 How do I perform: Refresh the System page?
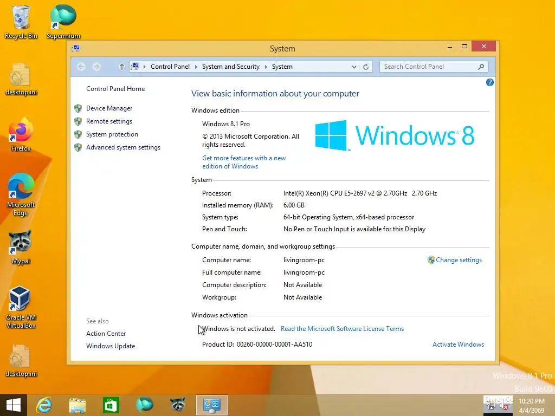366,67
